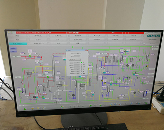
Task: Click the green check marks icon at bottom right
Action: tap(146, 103)
